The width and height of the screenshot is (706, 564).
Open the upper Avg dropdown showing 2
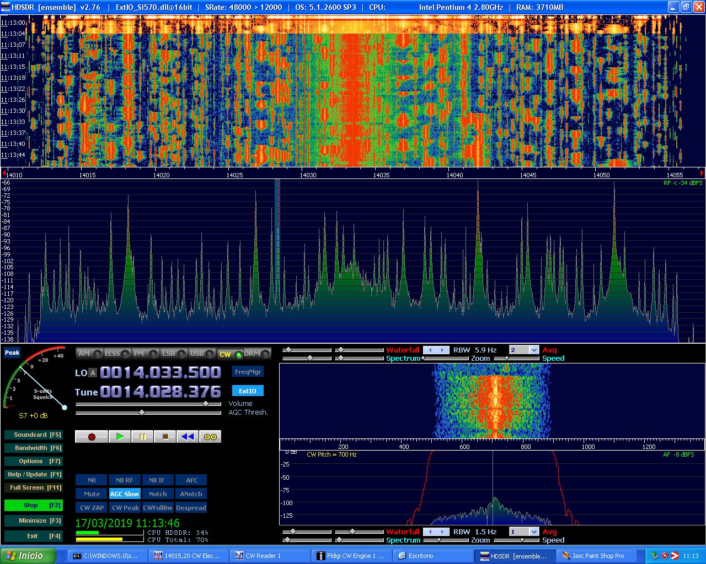pos(533,350)
